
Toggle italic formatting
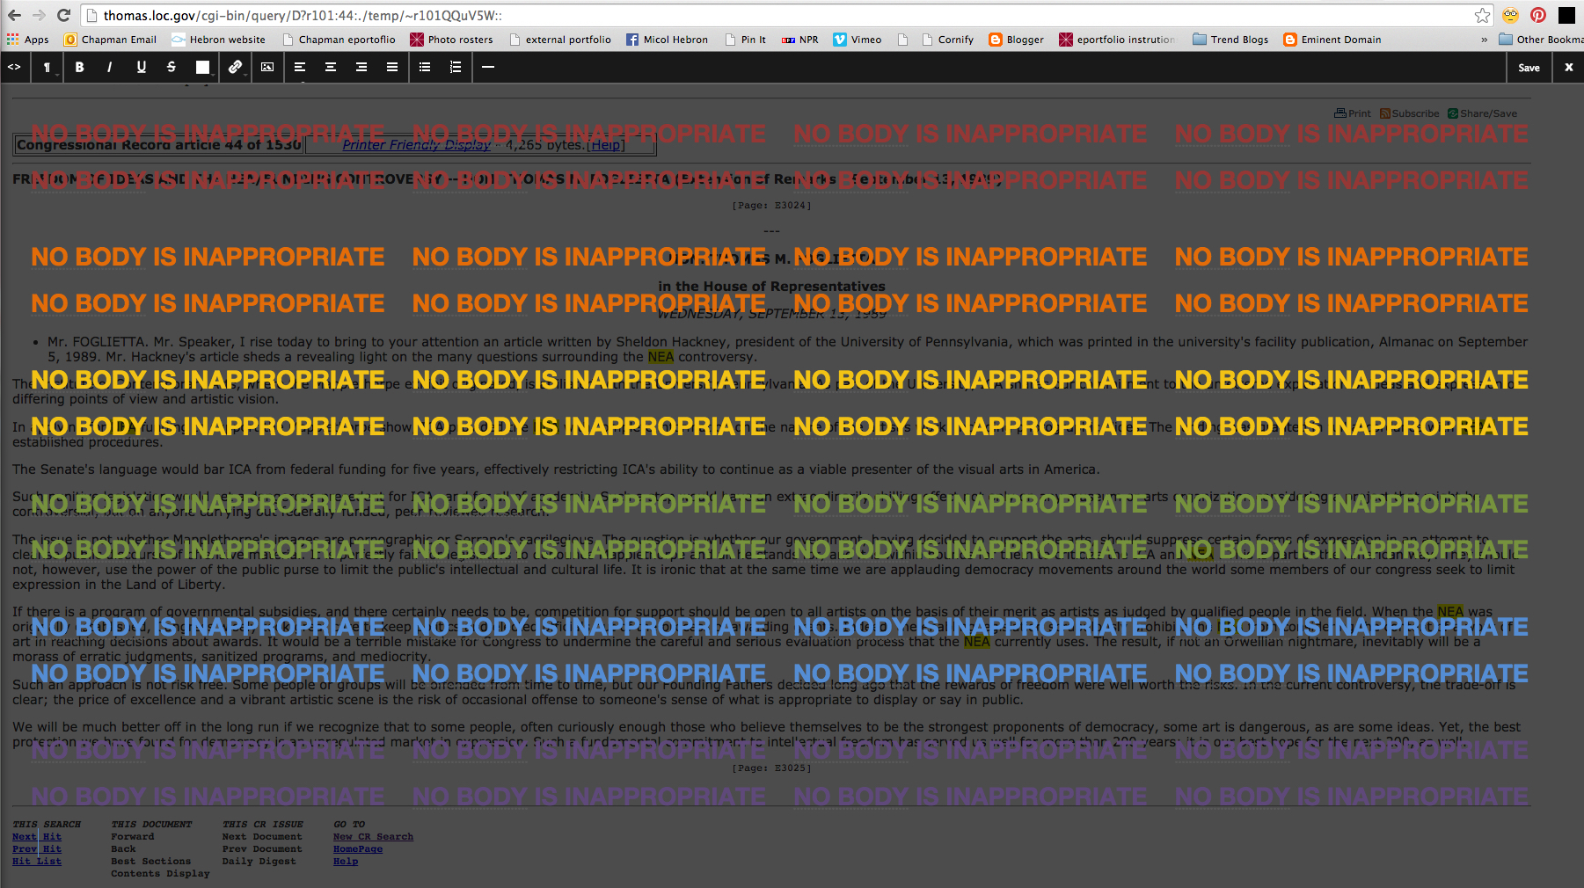pyautogui.click(x=109, y=67)
